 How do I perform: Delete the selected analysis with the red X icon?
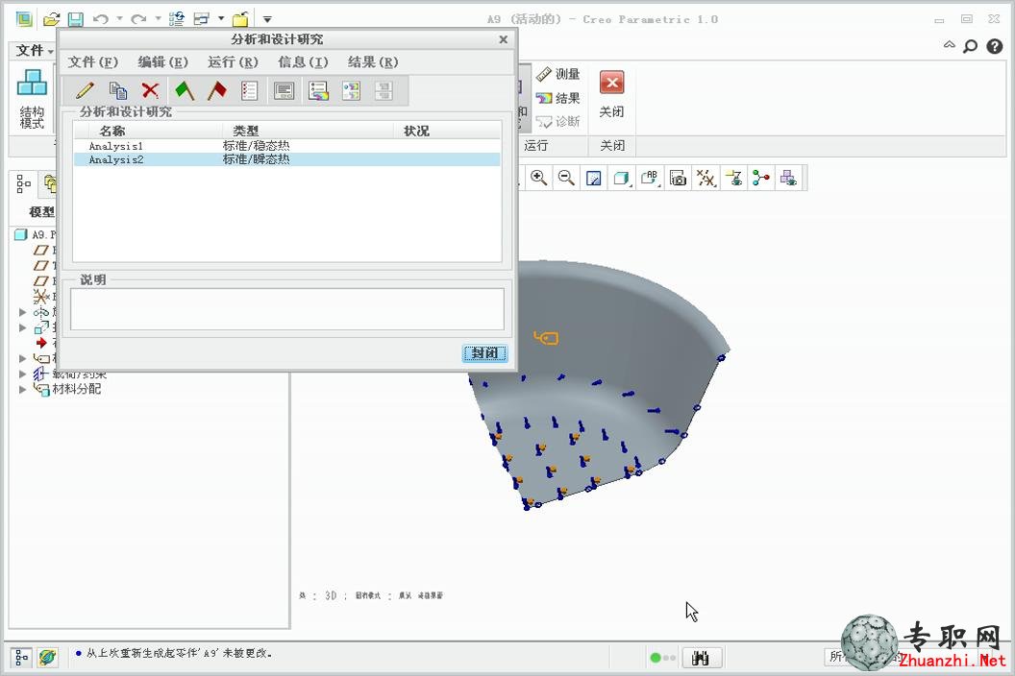click(x=150, y=90)
